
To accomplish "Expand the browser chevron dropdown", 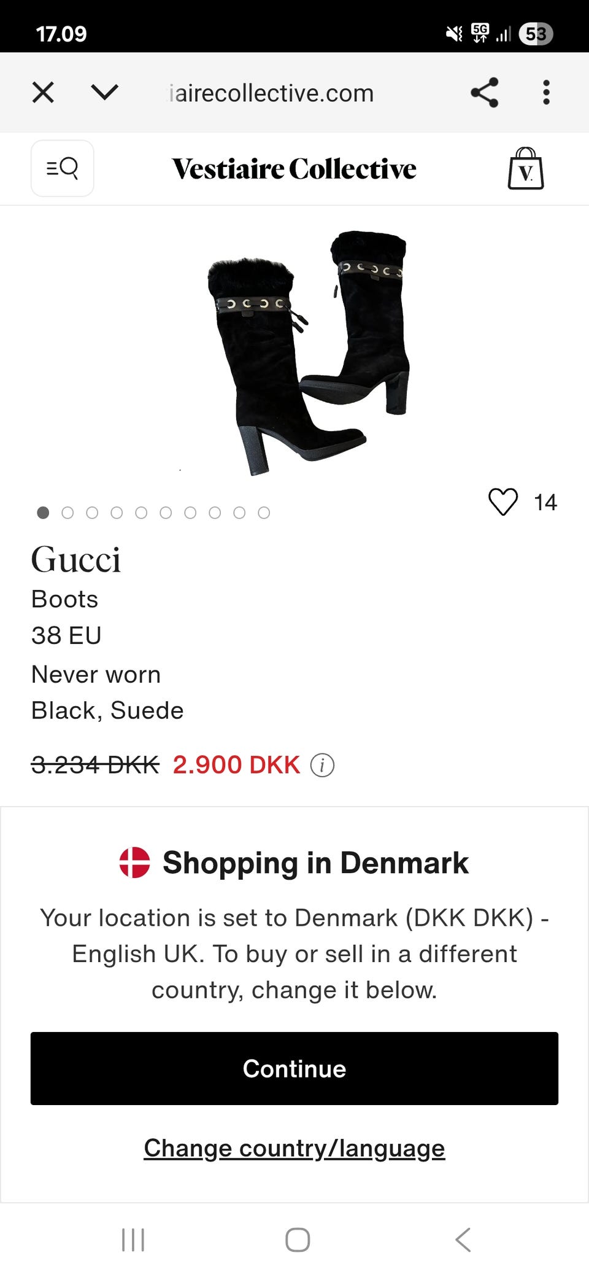I will (x=104, y=93).
